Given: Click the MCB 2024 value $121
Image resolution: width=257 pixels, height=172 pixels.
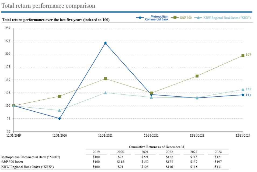Looking at the screenshot, I should pos(218,157).
